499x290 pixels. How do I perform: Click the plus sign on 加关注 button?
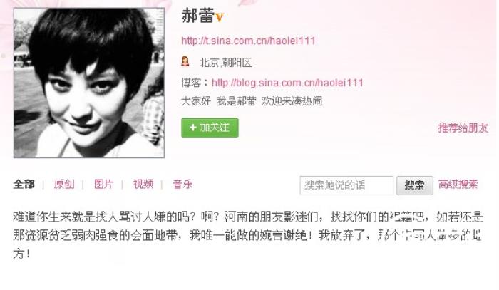pyautogui.click(x=192, y=128)
